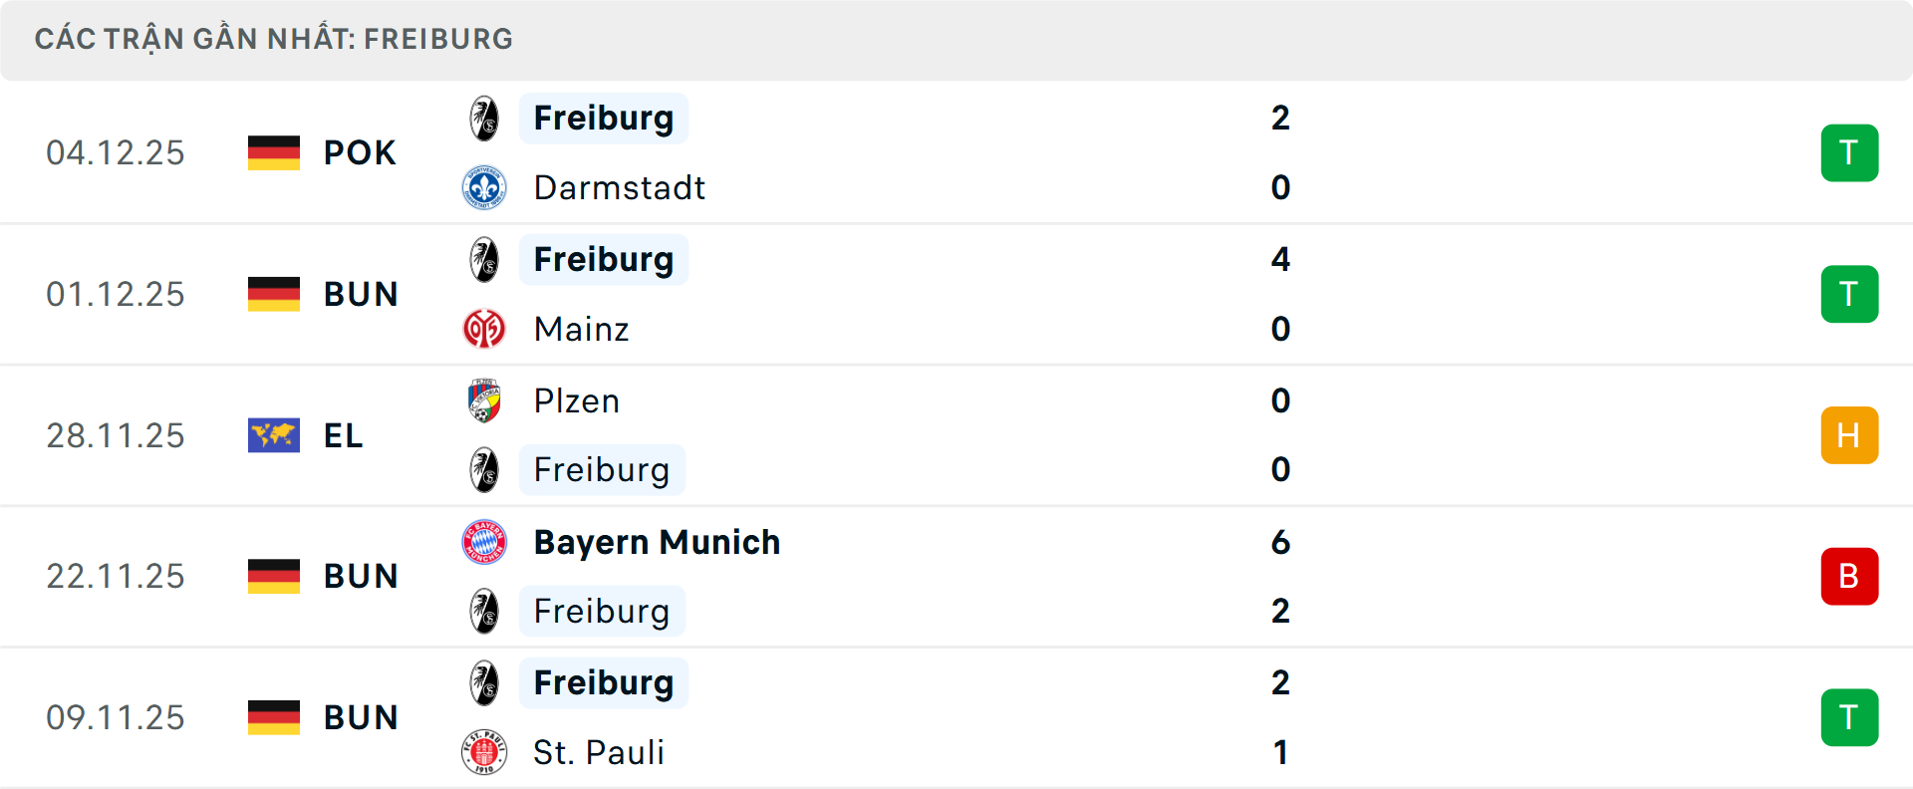Click the red B loss badge

1849,576
